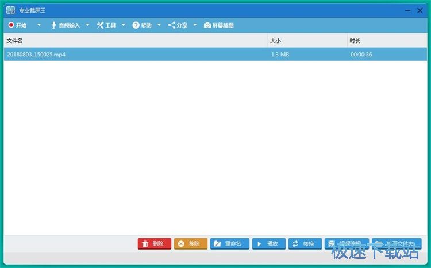Image resolution: width=431 pixels, height=268 pixels.
Task: Sort by the 文件名 column header
Action: coord(136,41)
